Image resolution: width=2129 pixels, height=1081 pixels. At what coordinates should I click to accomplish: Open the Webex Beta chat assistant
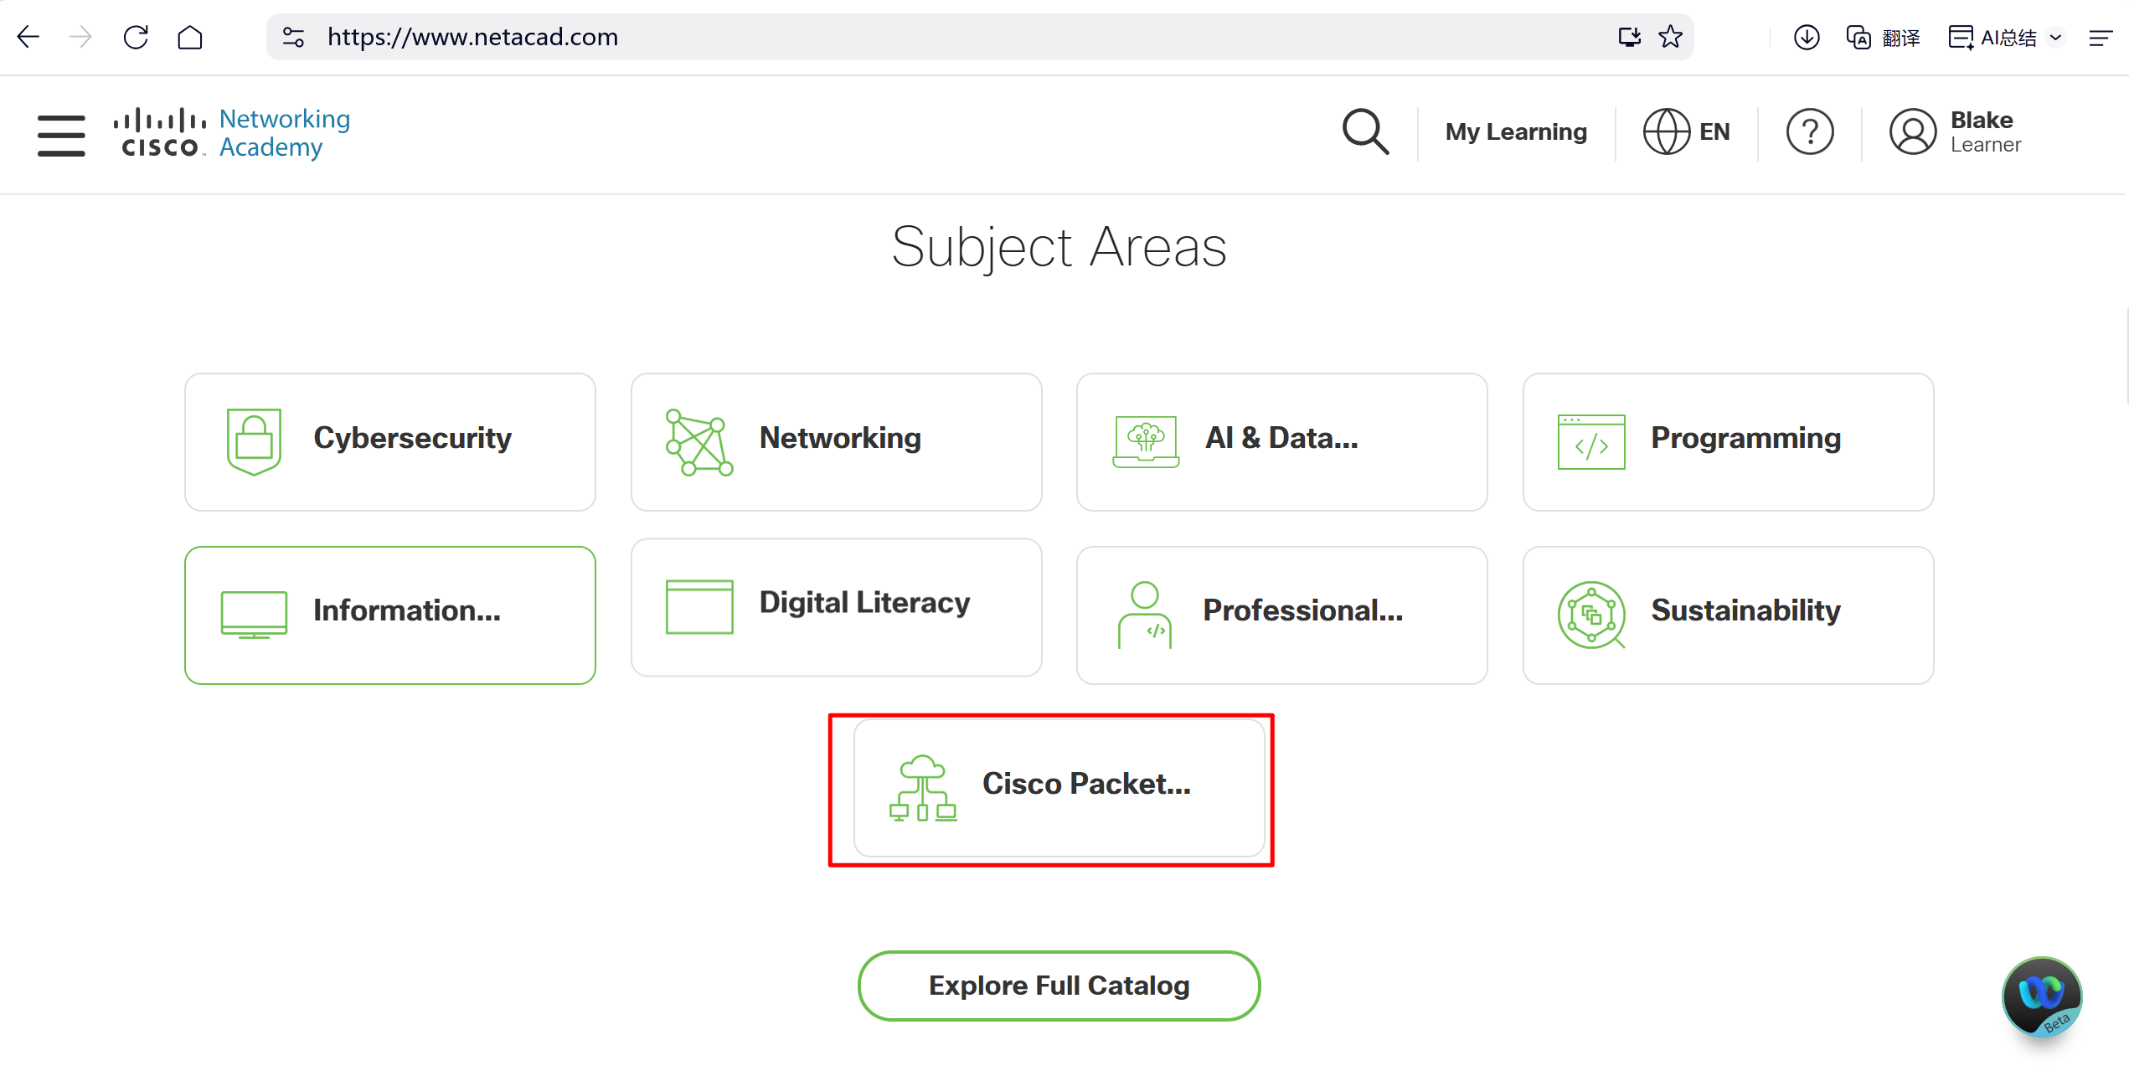click(2042, 996)
